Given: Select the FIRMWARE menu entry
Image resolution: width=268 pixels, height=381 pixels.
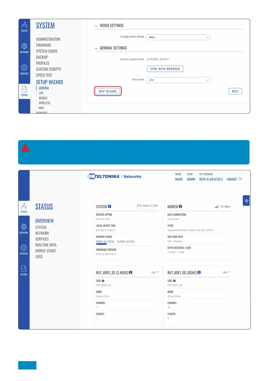Looking at the screenshot, I should pyautogui.click(x=43, y=45).
